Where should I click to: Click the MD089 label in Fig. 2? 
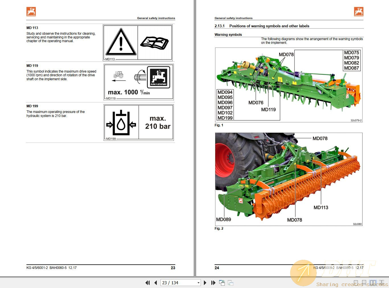coord(223,219)
